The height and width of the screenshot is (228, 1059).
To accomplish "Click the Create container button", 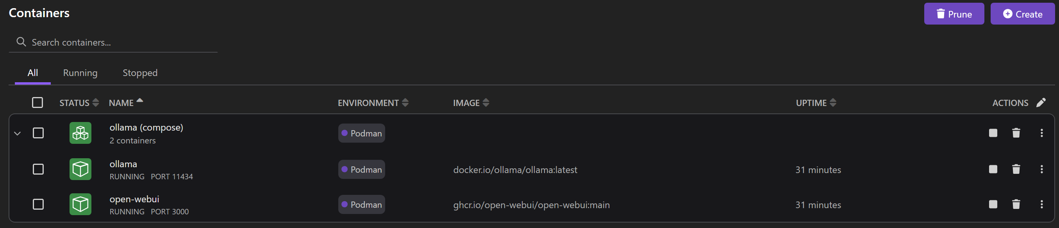I will (x=1022, y=14).
